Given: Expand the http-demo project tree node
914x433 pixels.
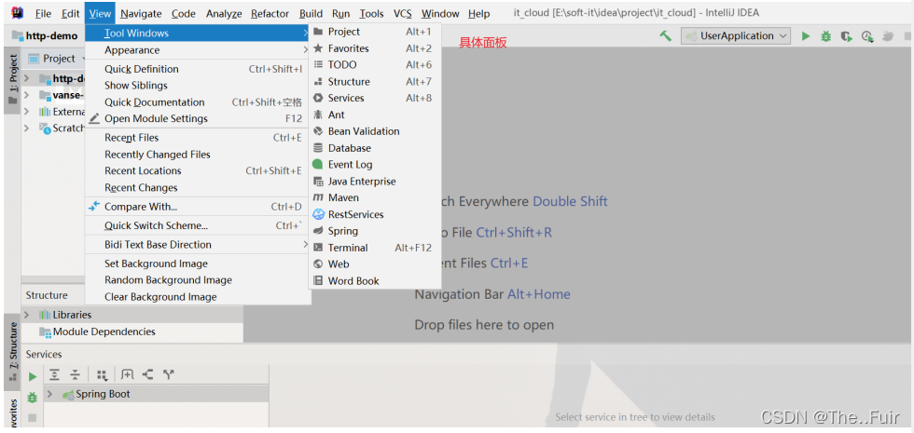Looking at the screenshot, I should click(27, 78).
